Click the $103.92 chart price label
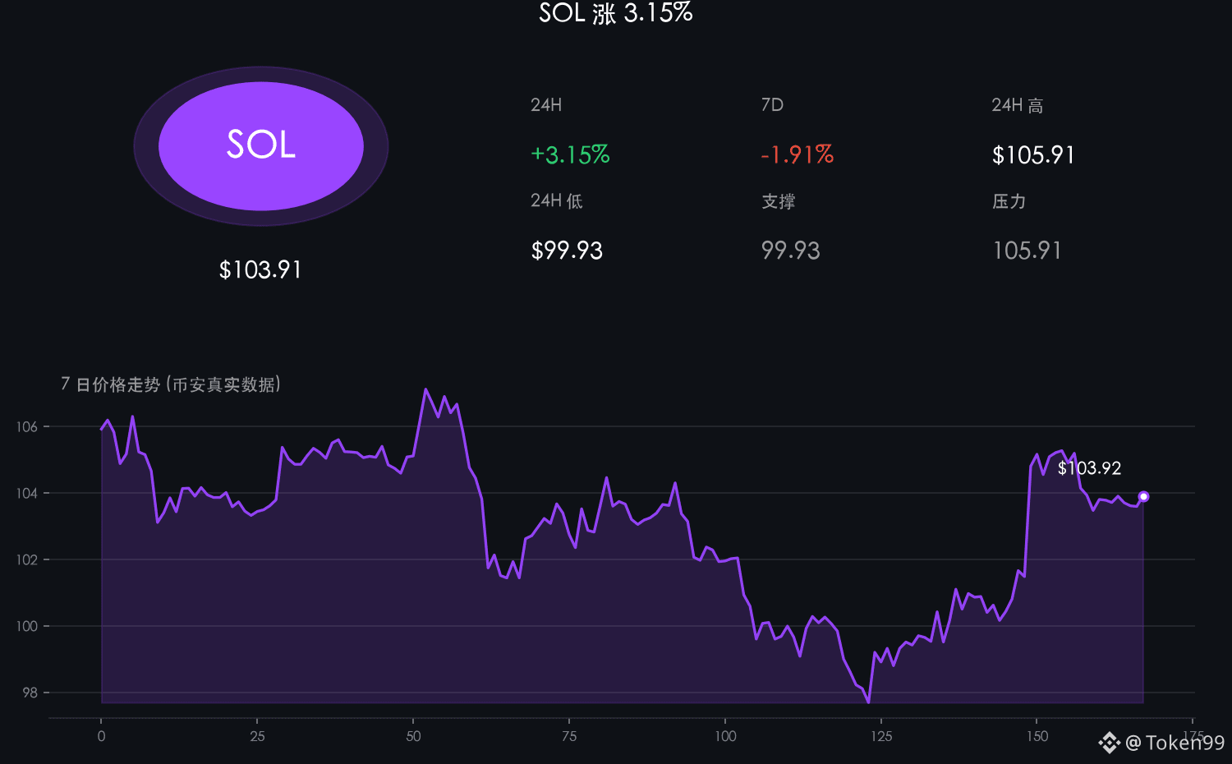1232x764 pixels. tap(1089, 468)
